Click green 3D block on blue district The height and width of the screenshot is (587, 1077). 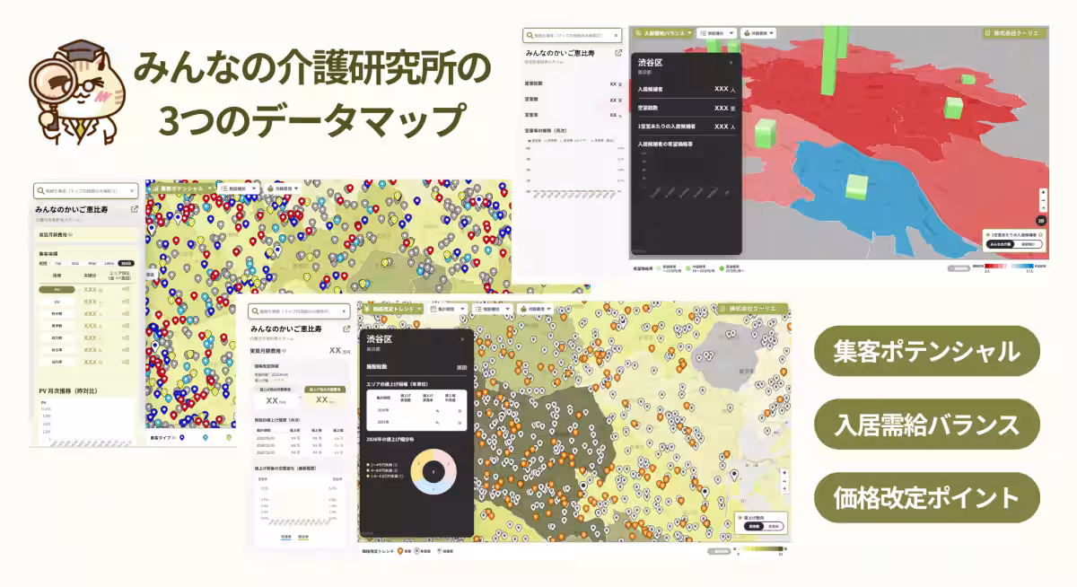855,188
